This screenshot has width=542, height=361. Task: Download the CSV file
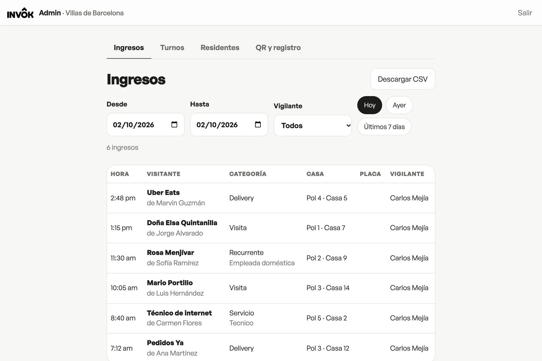pyautogui.click(x=403, y=79)
